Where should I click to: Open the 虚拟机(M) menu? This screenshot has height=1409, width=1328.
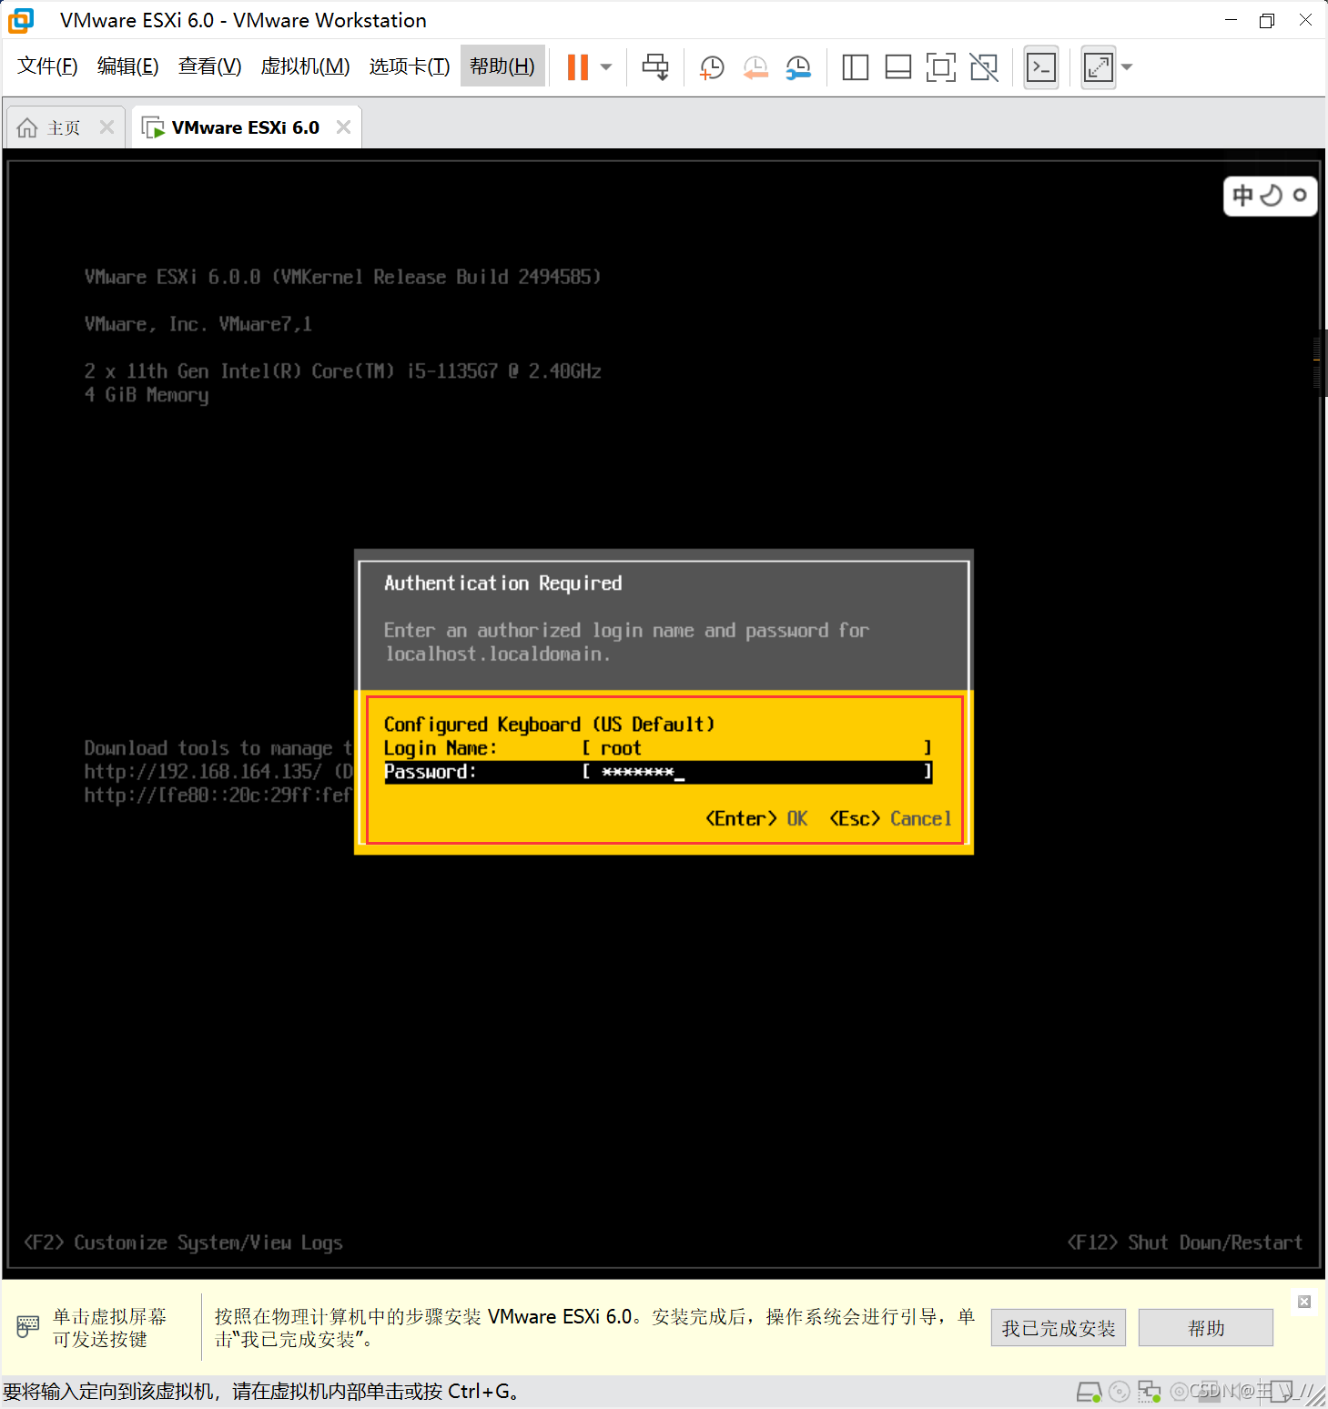pos(305,66)
